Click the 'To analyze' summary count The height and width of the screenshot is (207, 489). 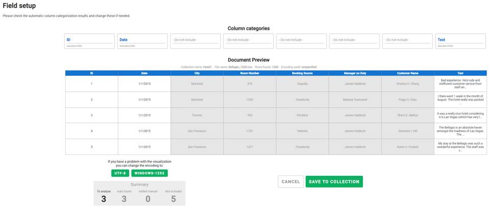point(103,199)
